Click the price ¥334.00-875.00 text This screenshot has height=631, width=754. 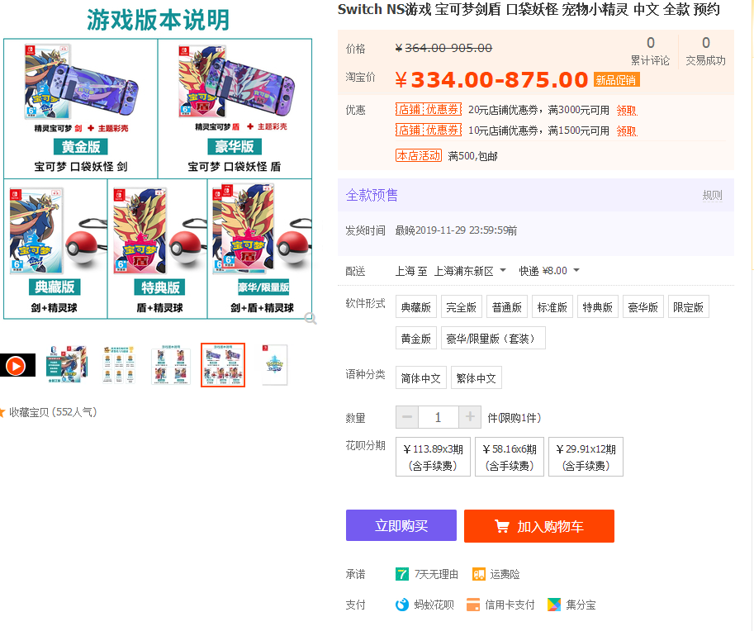click(491, 80)
